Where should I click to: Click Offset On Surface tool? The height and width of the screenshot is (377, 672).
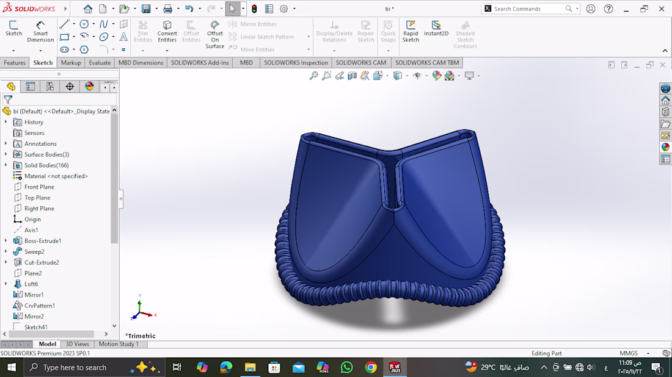[214, 34]
